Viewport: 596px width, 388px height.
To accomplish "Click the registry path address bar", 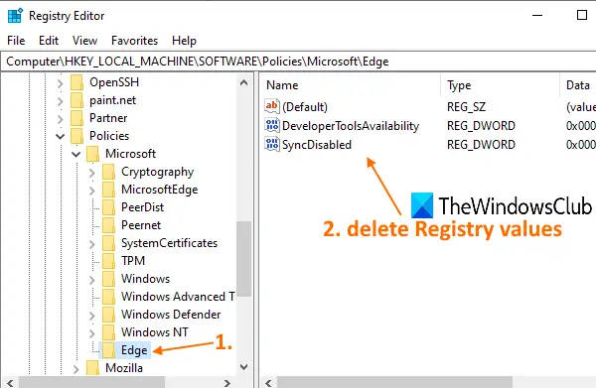I will click(298, 62).
